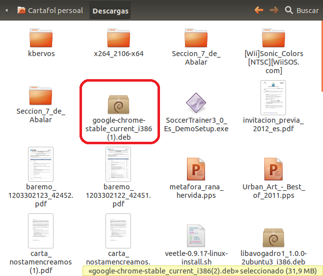Open baremo_1203302122_42451.pdf thumbnail
323x276 pixels.
tap(118, 164)
